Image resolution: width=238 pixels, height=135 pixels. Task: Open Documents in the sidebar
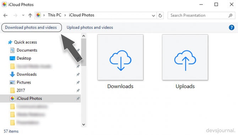coord(27,50)
